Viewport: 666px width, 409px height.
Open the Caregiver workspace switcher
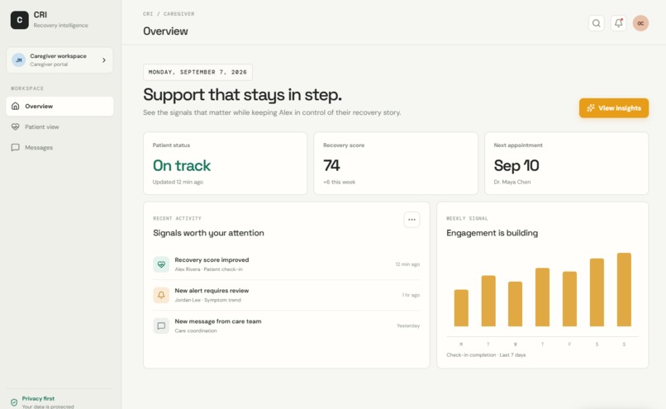[59, 59]
